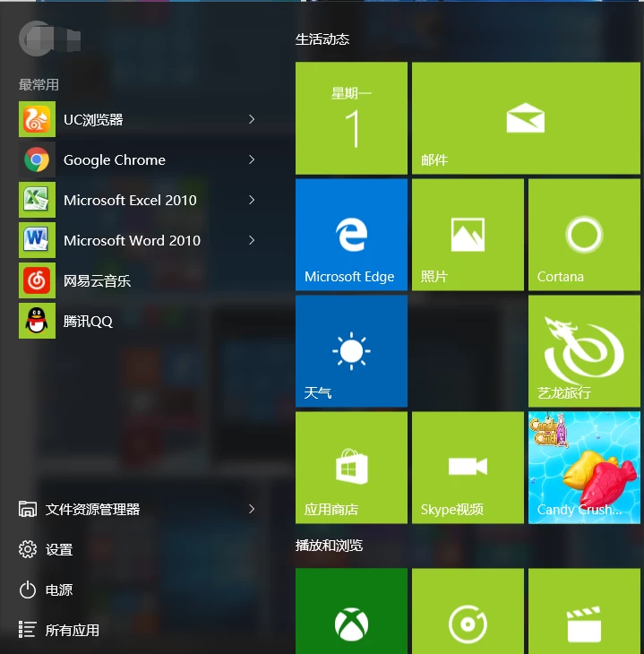Expand UC浏览器 jump list arrow
Image resolution: width=644 pixels, height=654 pixels.
pos(252,119)
